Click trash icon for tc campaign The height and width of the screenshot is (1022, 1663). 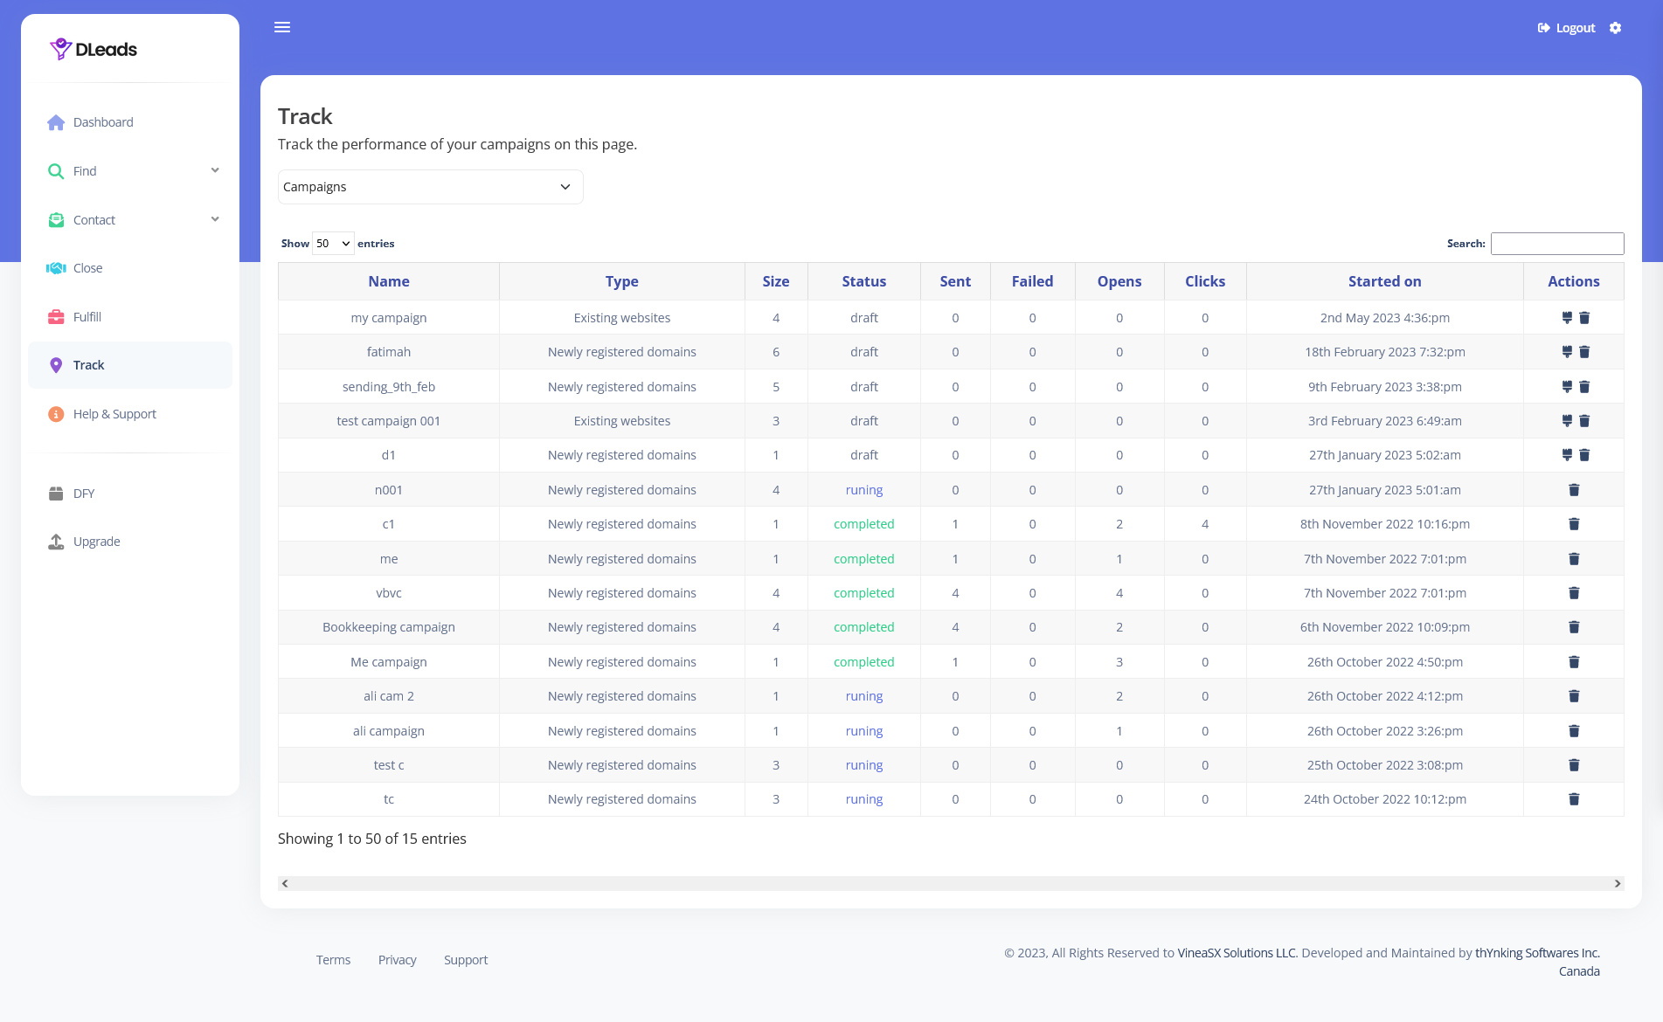(x=1574, y=799)
